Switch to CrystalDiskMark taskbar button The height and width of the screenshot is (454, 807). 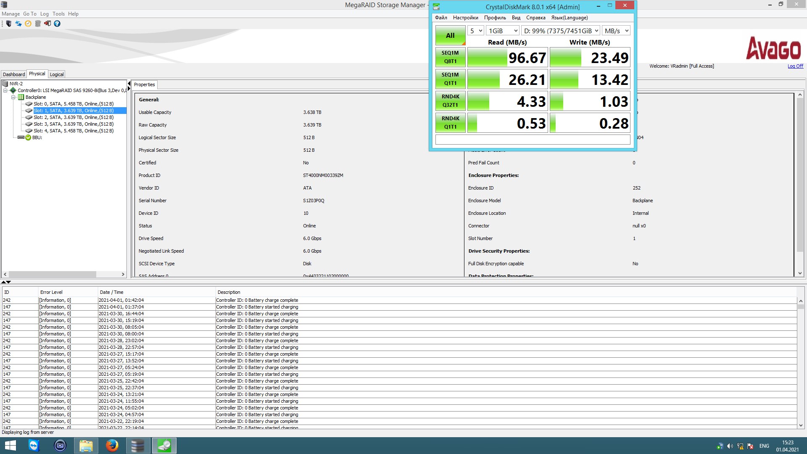pos(164,446)
